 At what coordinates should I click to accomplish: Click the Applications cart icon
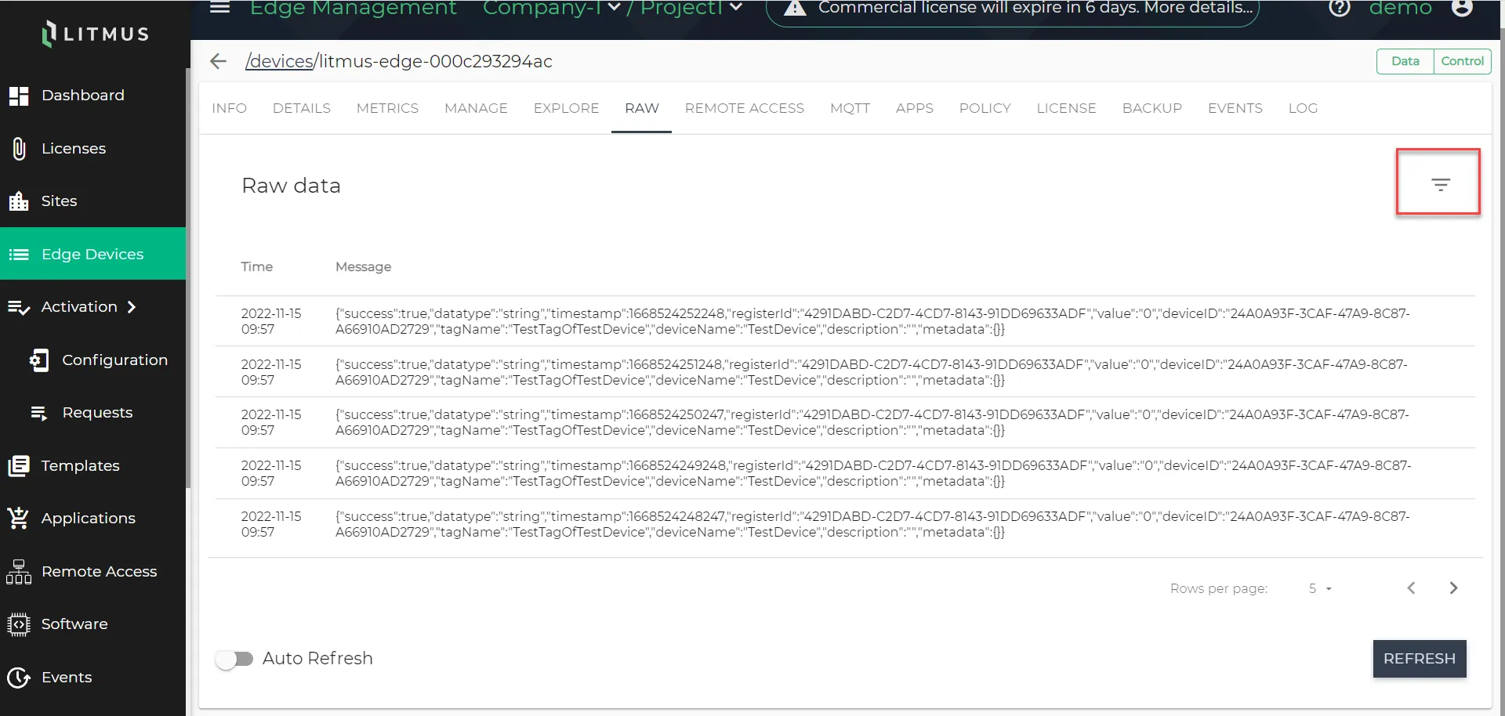point(19,518)
